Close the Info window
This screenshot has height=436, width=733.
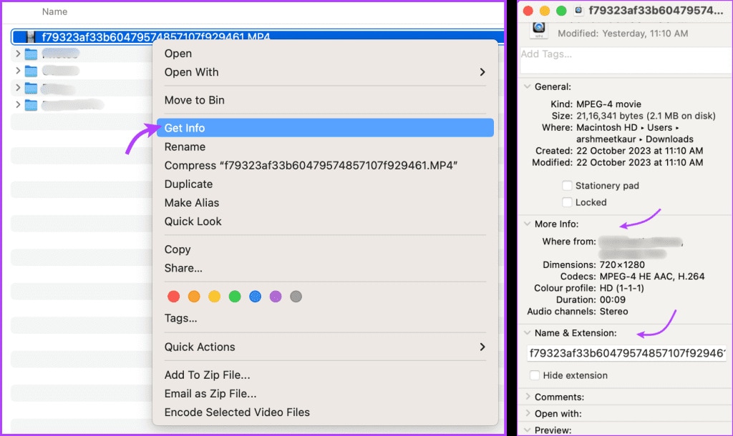pyautogui.click(x=528, y=11)
